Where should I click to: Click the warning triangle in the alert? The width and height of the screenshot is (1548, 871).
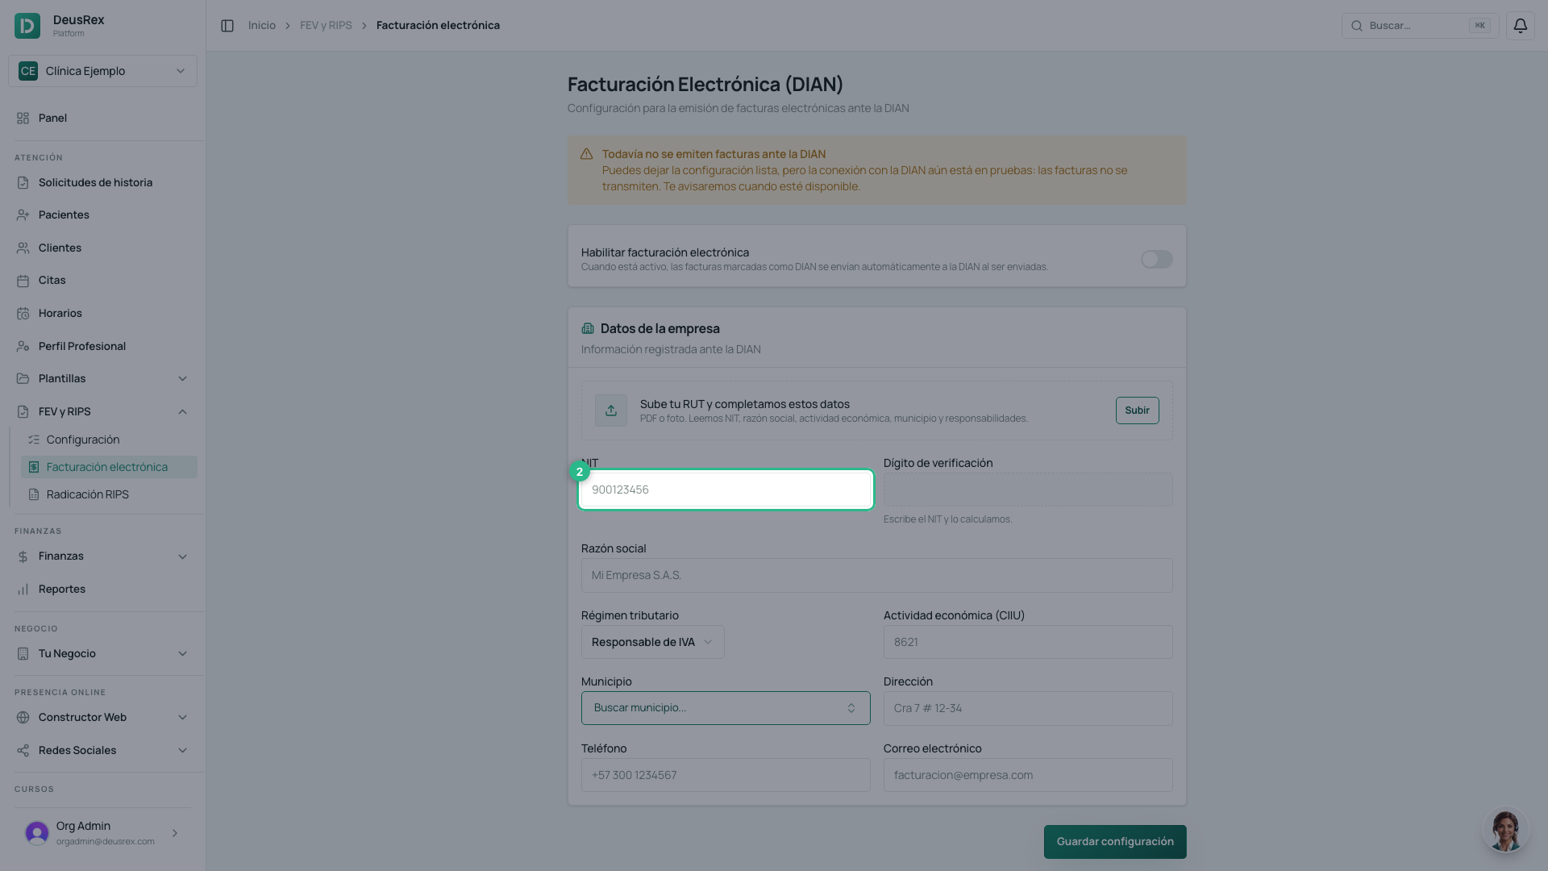tap(586, 154)
